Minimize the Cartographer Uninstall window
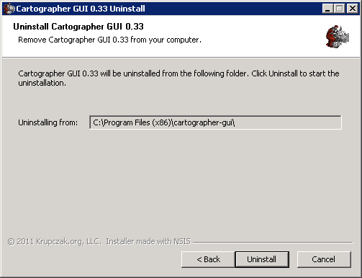362x278 pixels. 327,9
